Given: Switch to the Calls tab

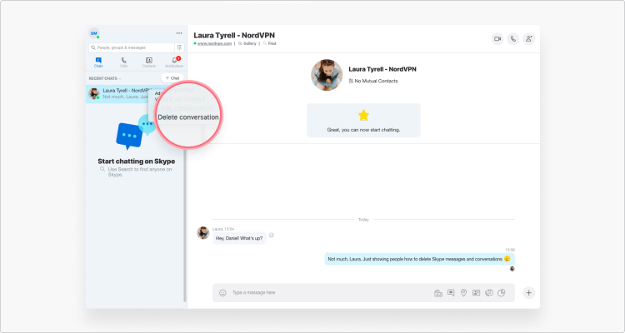Looking at the screenshot, I should pyautogui.click(x=124, y=62).
